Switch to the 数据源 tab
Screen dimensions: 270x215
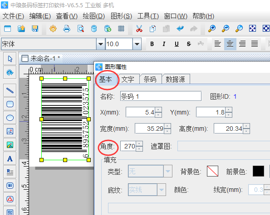175,79
